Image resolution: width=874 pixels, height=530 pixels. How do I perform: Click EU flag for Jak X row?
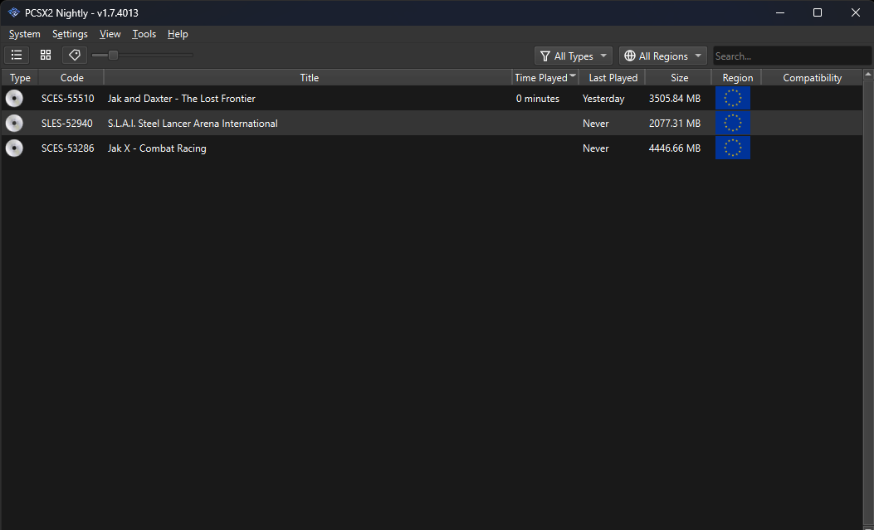coord(732,148)
